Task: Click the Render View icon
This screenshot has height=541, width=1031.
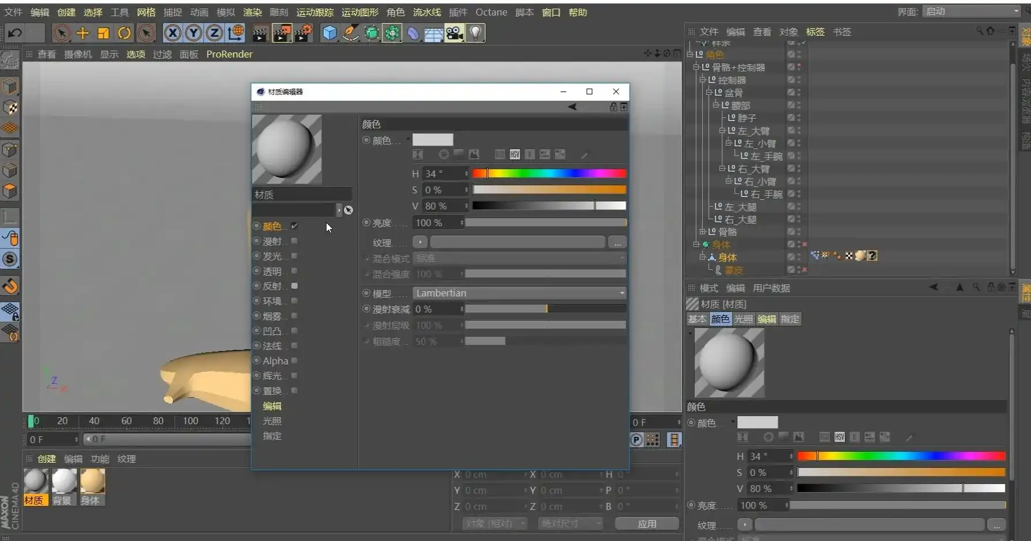Action: (x=260, y=33)
